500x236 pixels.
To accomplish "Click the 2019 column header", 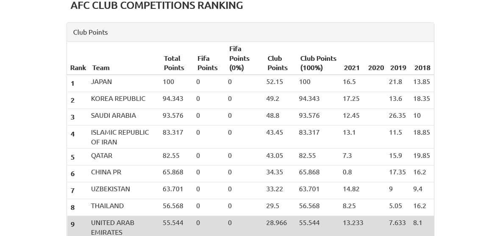I will tap(398, 68).
